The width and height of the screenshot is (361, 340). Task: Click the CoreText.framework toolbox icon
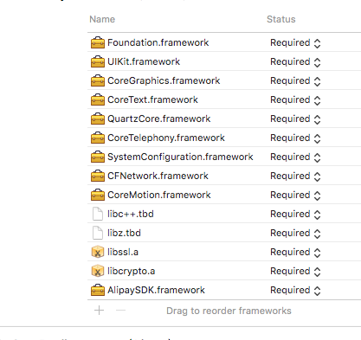point(98,99)
